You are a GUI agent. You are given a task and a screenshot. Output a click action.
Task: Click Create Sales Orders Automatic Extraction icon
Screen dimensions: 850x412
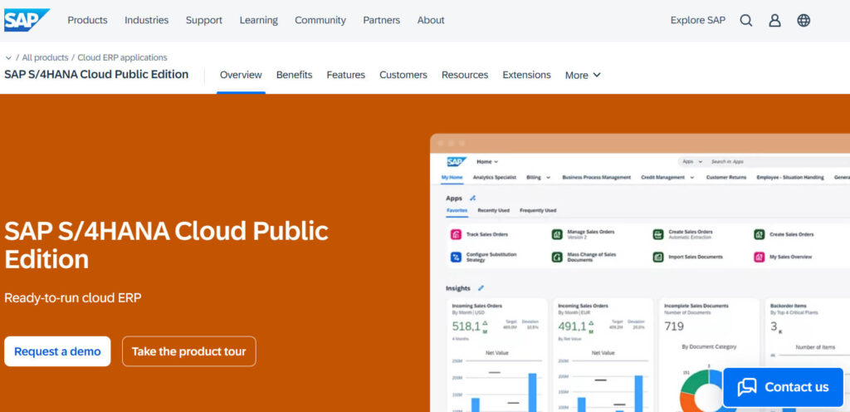(x=658, y=235)
